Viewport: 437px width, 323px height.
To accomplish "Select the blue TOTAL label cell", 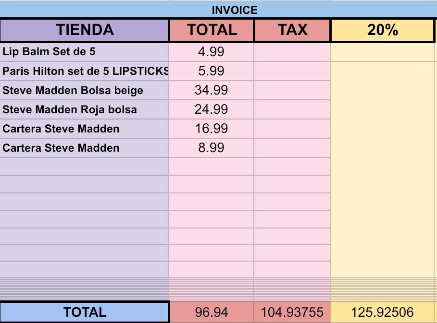I will tap(85, 312).
